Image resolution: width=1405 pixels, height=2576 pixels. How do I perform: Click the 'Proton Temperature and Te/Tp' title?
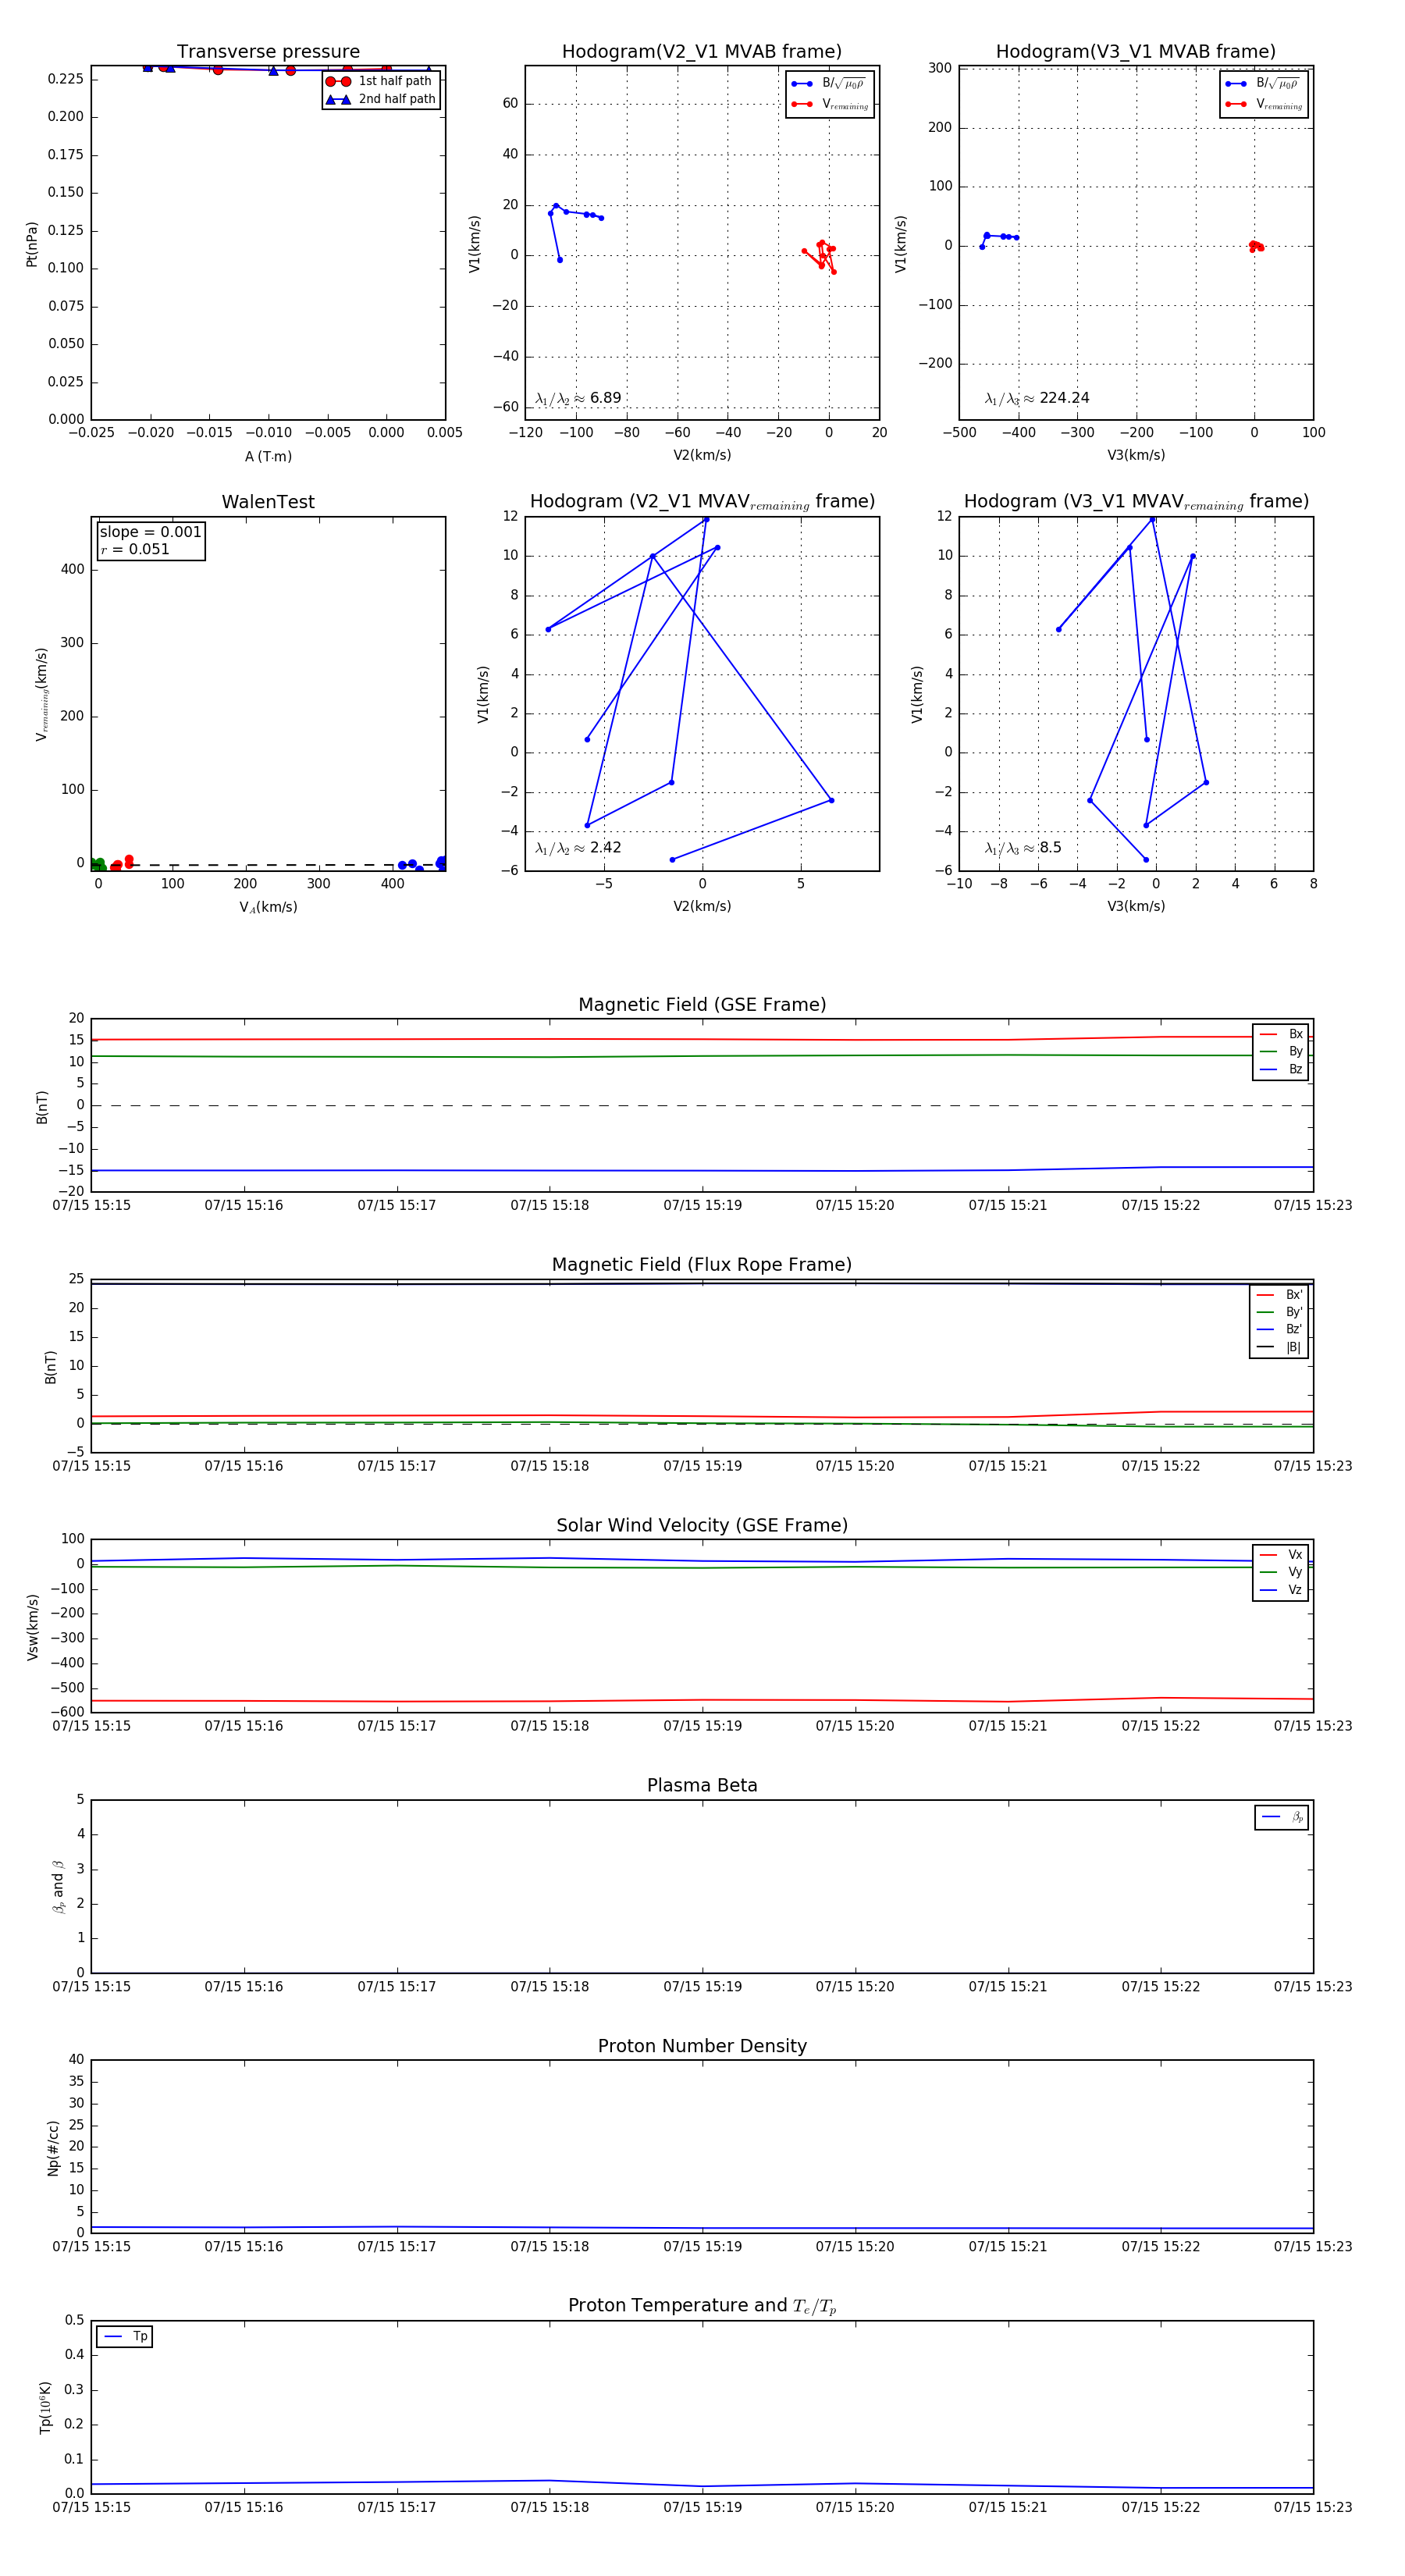pos(702,2306)
